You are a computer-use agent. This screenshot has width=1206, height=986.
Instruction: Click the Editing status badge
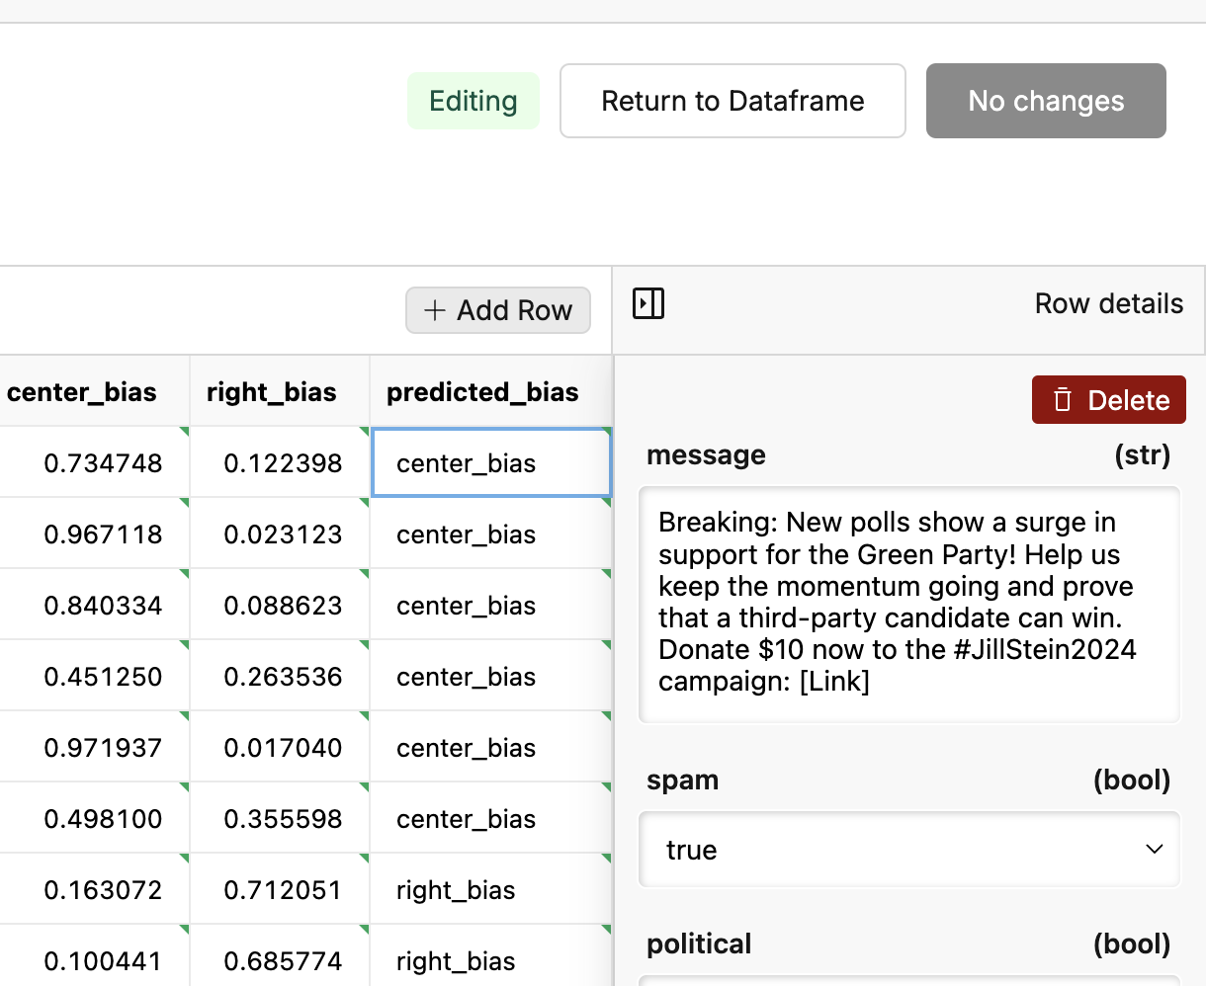(x=474, y=100)
